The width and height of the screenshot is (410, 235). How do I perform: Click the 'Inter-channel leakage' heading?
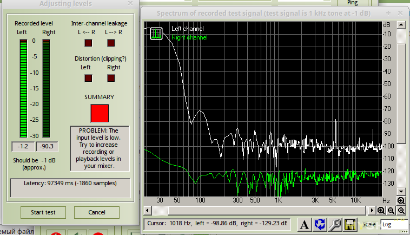click(x=99, y=23)
